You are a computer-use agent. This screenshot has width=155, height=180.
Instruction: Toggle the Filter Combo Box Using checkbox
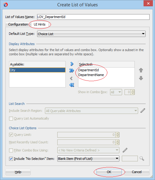click(11, 150)
